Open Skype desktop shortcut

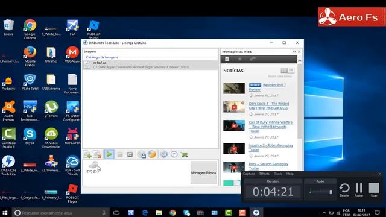click(x=30, y=137)
